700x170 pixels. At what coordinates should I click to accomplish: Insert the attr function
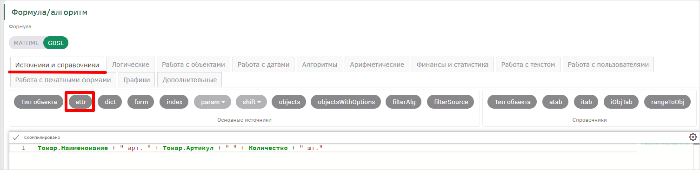click(80, 102)
